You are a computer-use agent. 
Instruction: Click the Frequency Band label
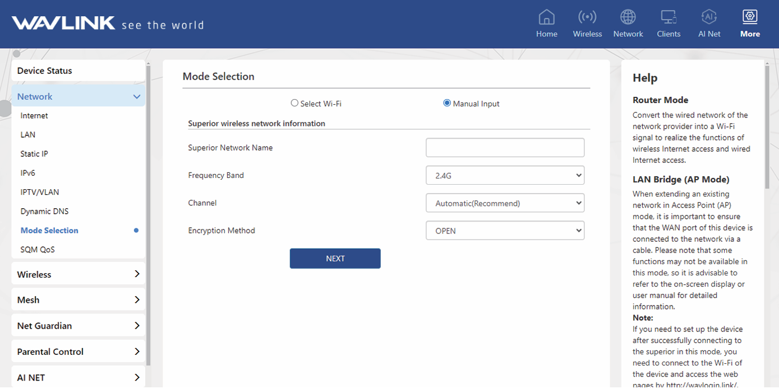coord(216,175)
